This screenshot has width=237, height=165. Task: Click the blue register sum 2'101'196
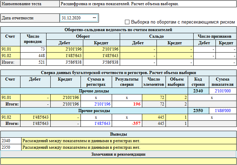tap(96, 104)
